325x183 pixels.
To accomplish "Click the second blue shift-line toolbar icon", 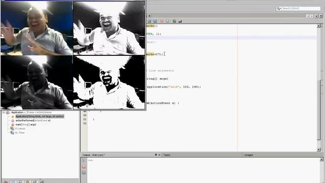I will pos(154,21).
